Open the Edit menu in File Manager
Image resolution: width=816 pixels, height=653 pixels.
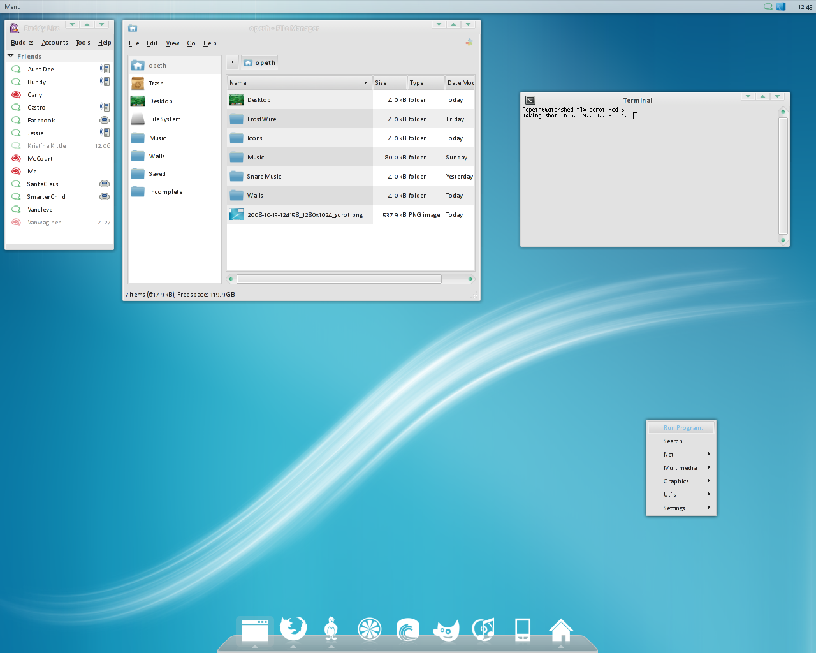tap(152, 43)
